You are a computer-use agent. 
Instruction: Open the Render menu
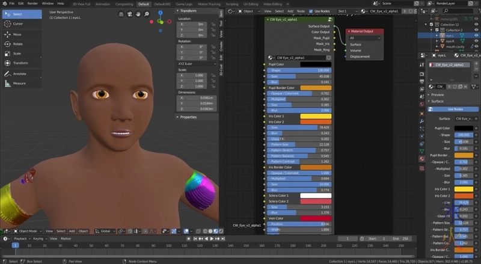32,4
